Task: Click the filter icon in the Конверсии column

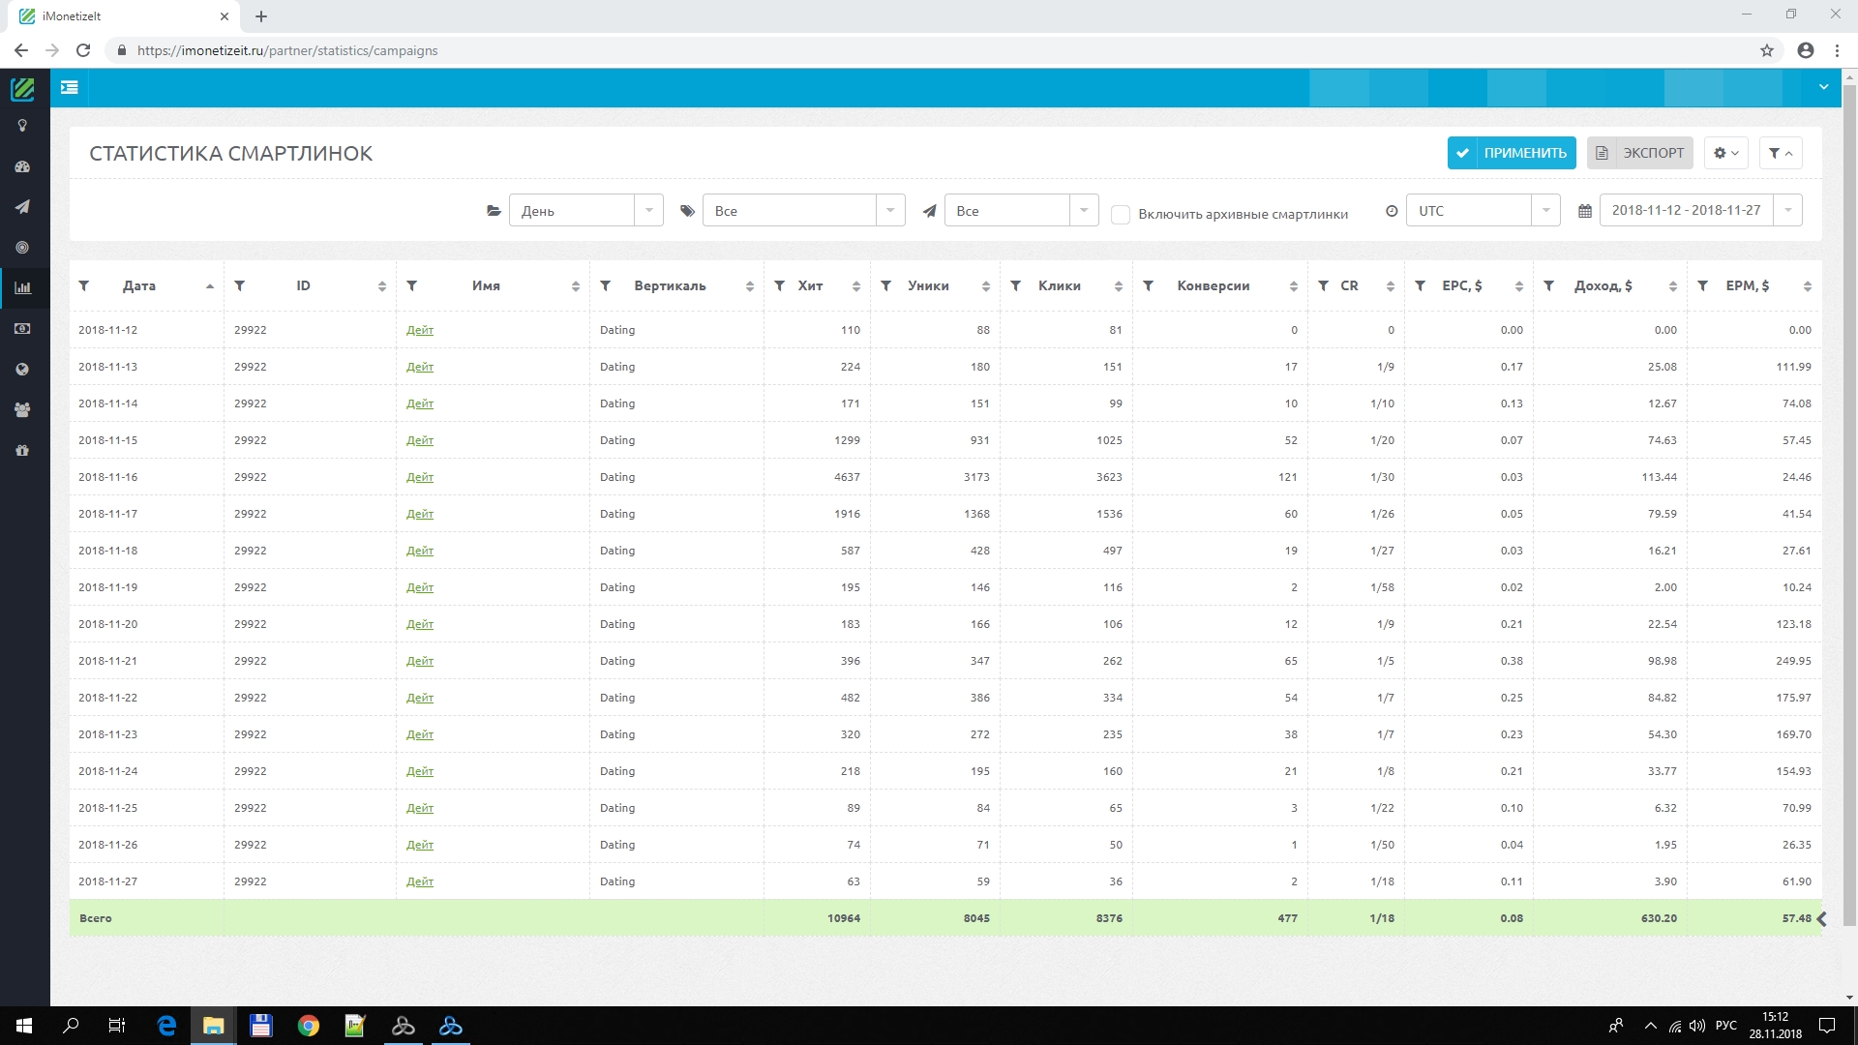Action: [x=1148, y=285]
